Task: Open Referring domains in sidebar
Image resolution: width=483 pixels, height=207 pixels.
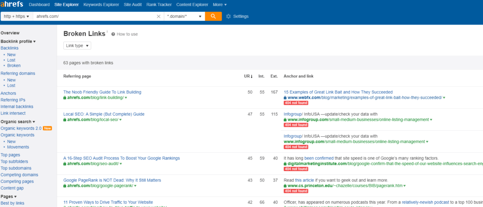Action: coord(18,73)
